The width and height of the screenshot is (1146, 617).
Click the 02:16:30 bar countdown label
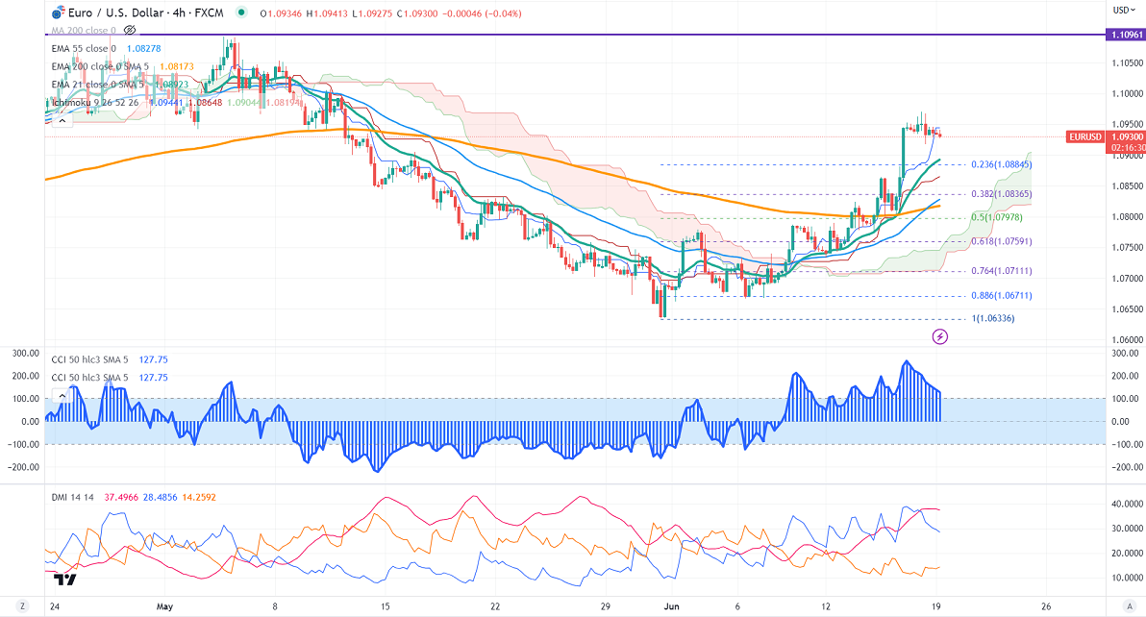click(1127, 147)
